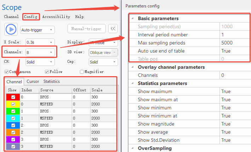Collapse the Overlay channel parameters section

[132, 67]
